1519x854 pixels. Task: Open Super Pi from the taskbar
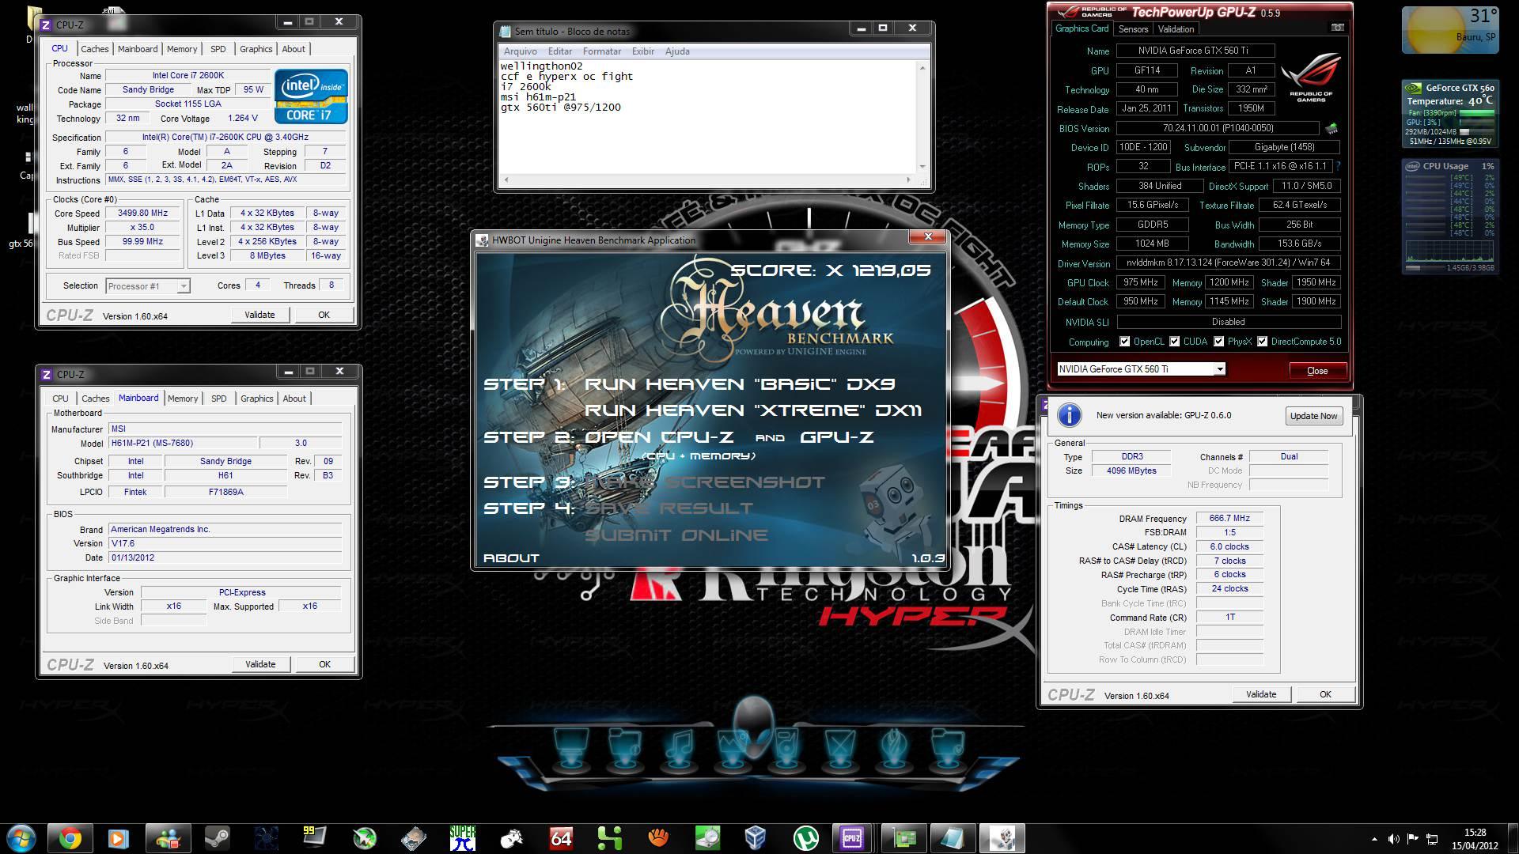(462, 838)
